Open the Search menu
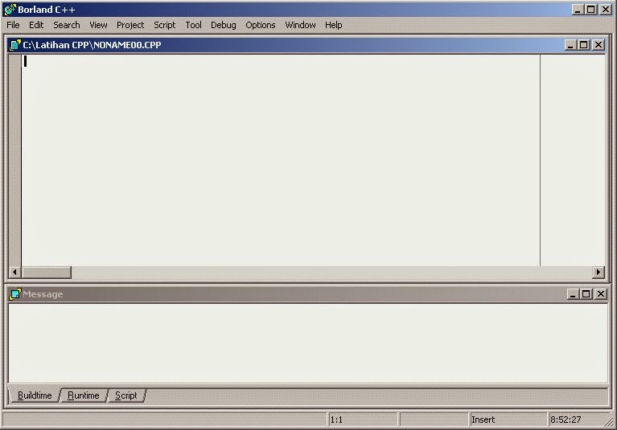 67,25
